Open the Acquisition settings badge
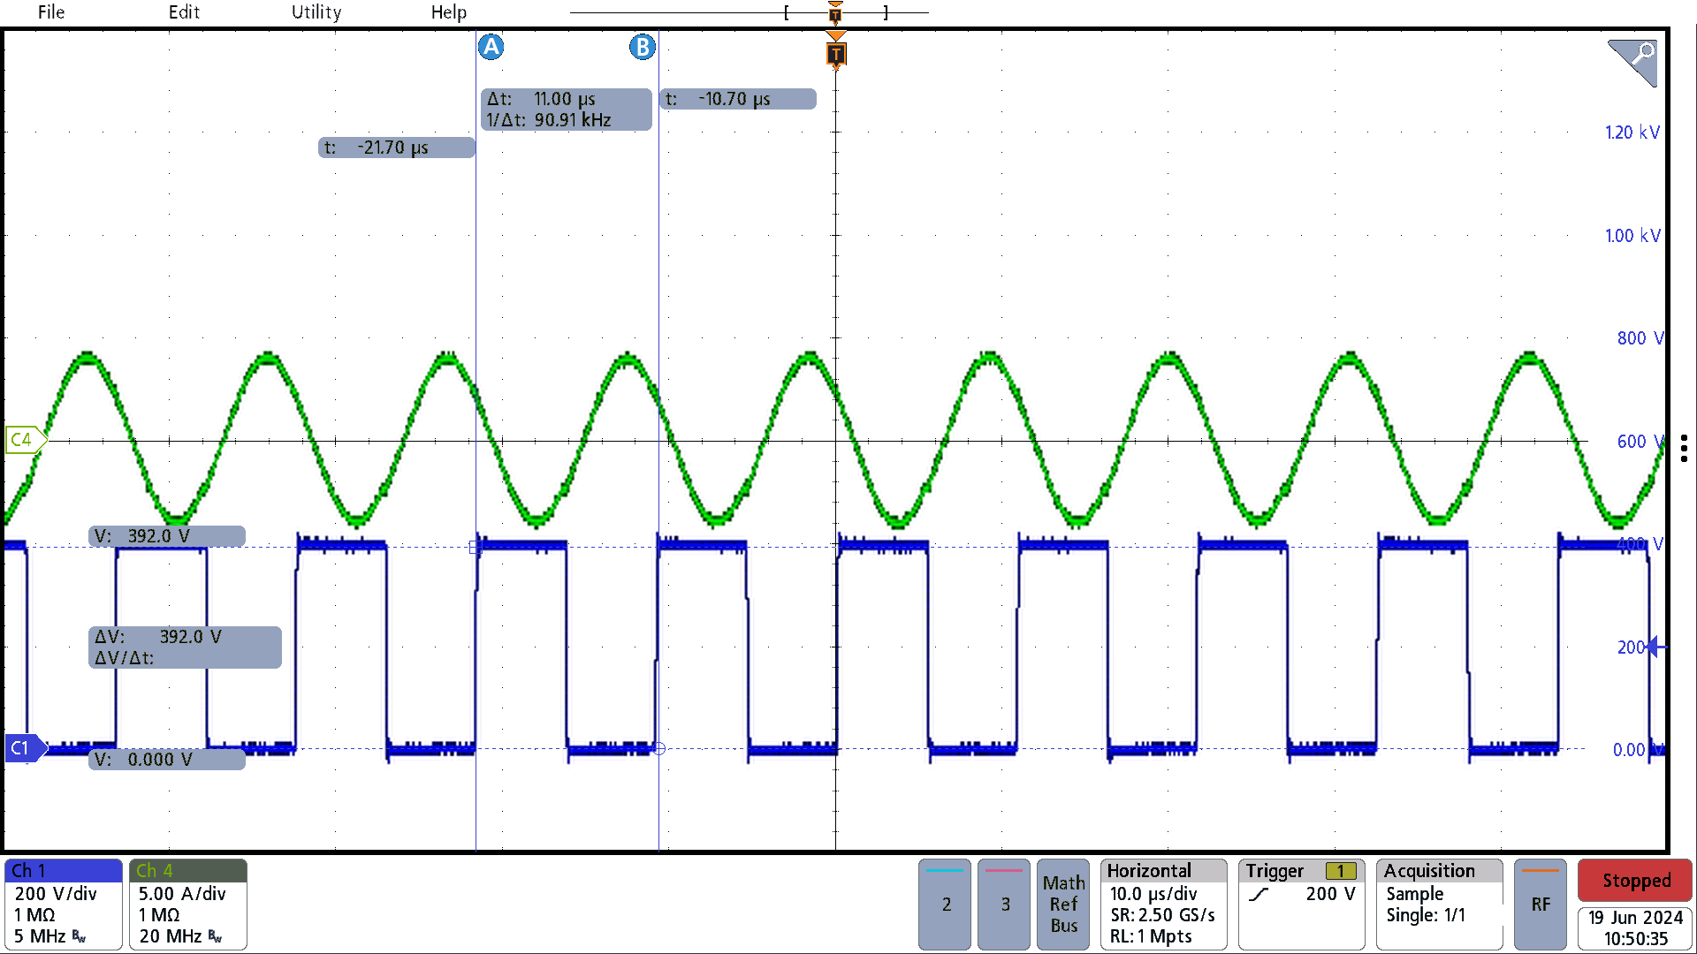1697x954 pixels. pyautogui.click(x=1440, y=904)
